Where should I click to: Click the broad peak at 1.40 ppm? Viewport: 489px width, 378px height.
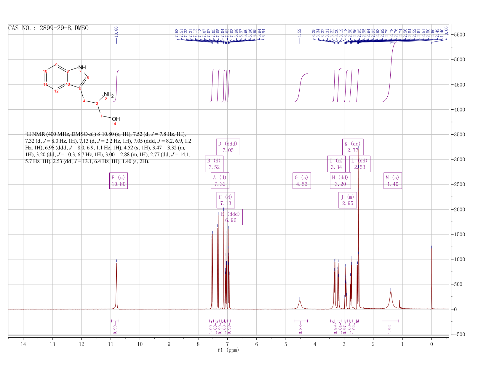[x=391, y=299]
